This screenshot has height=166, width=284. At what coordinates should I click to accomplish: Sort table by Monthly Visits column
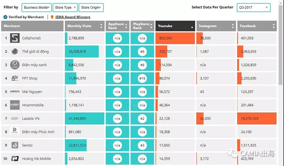84,26
